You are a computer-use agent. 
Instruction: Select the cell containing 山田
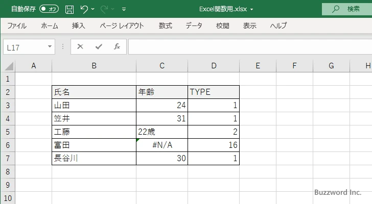coord(94,105)
